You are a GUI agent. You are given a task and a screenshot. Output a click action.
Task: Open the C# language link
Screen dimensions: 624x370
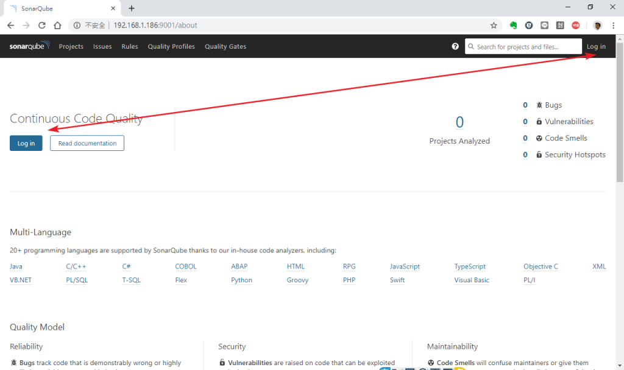126,267
